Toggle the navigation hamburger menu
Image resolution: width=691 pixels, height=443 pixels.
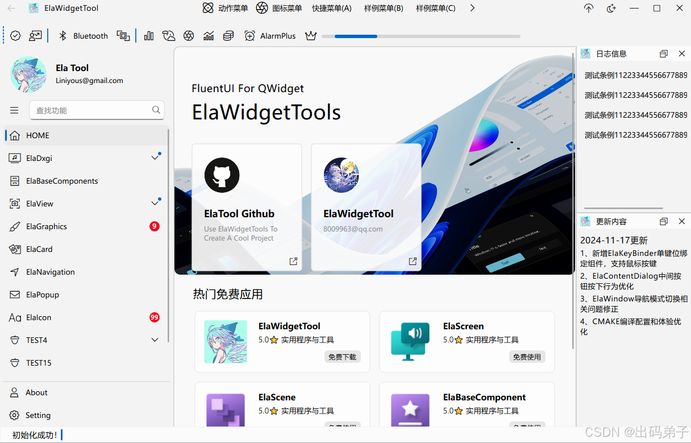14,110
